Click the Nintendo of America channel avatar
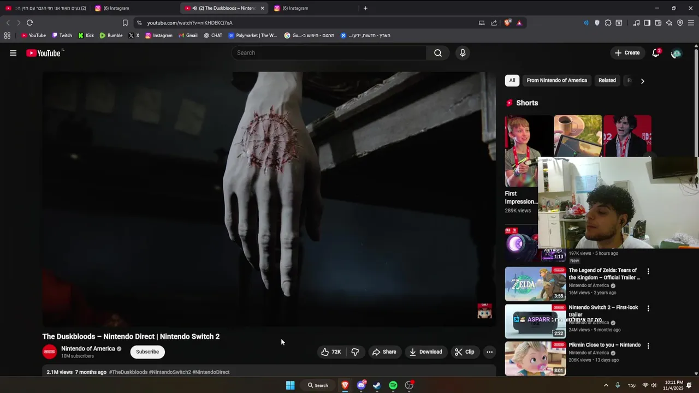The height and width of the screenshot is (393, 699). click(x=50, y=352)
